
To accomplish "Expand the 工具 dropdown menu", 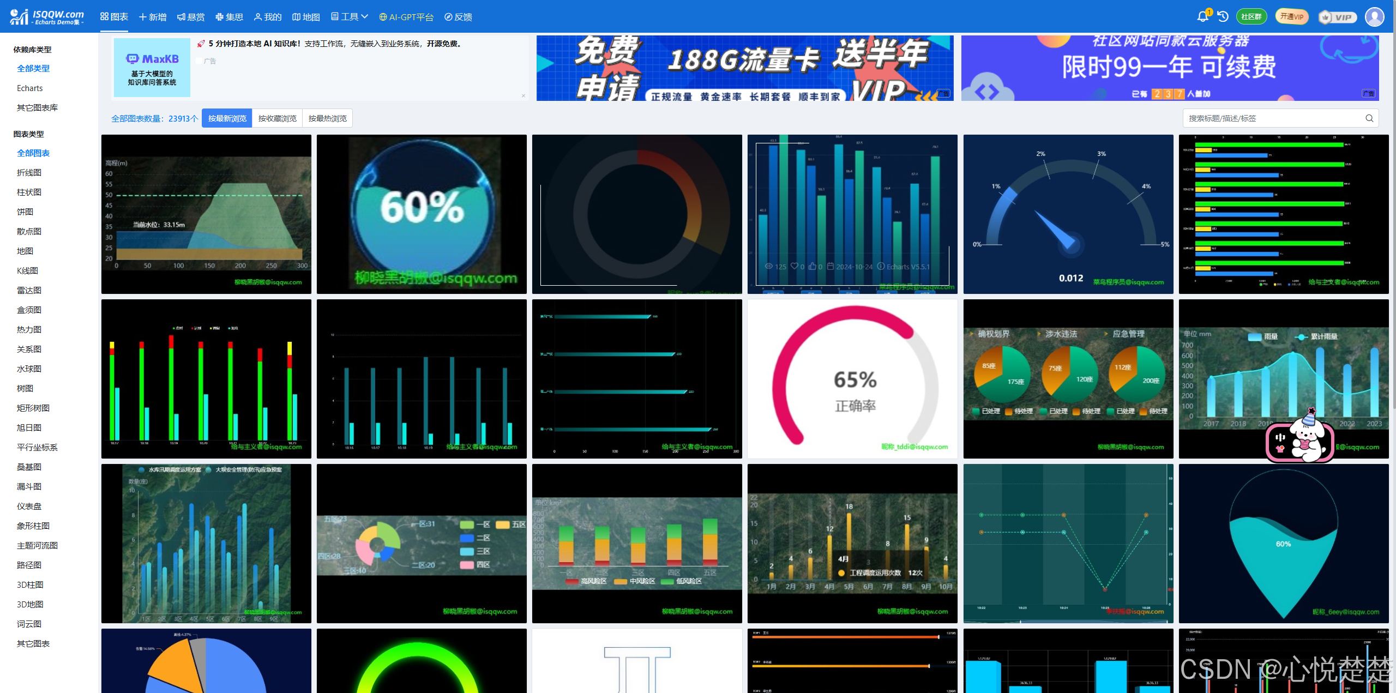I will (x=350, y=16).
